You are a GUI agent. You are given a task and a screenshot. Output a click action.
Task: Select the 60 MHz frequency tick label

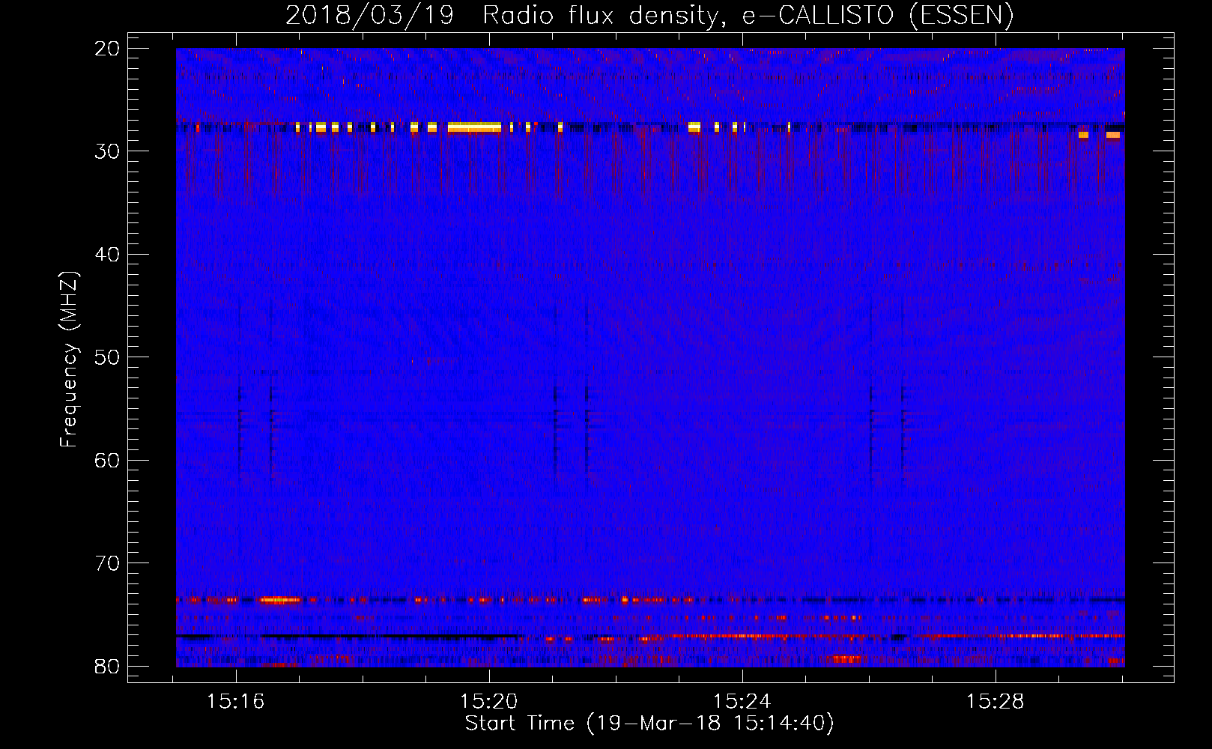pyautogui.click(x=108, y=460)
